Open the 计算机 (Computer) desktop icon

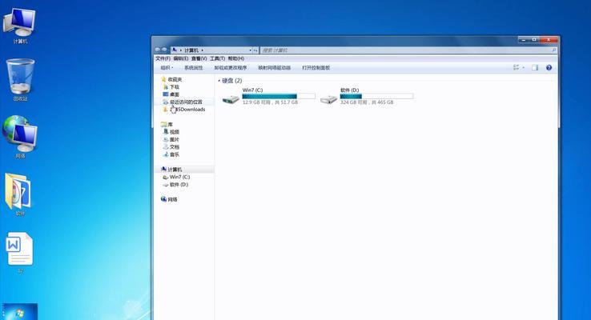pos(20,26)
